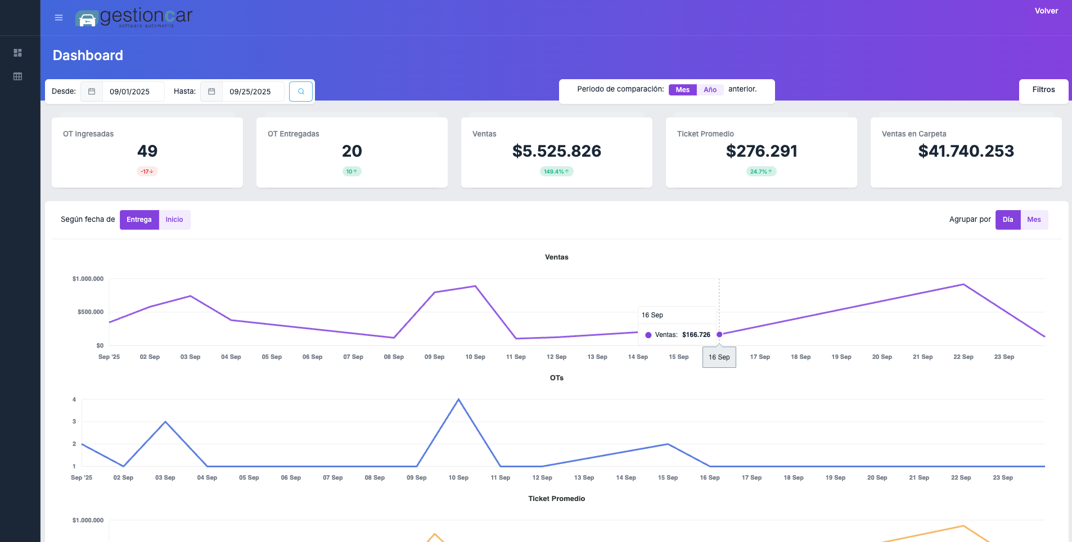Select the dashboard icon in the sidebar
1072x542 pixels.
[x=19, y=52]
